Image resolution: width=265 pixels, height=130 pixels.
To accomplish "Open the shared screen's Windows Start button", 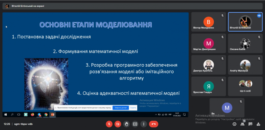I will [x=6, y=115].
